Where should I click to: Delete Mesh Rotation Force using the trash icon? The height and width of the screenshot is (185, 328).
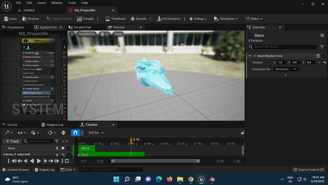click(318, 56)
